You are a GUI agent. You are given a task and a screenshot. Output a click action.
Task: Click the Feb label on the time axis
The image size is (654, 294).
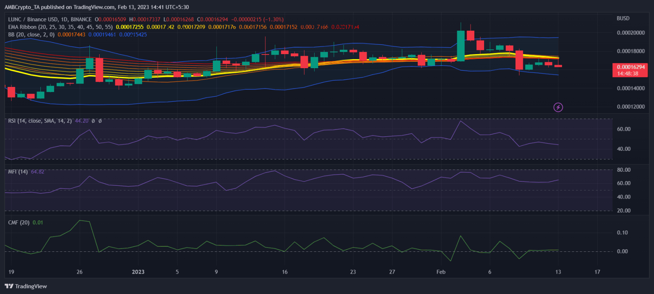click(x=441, y=272)
